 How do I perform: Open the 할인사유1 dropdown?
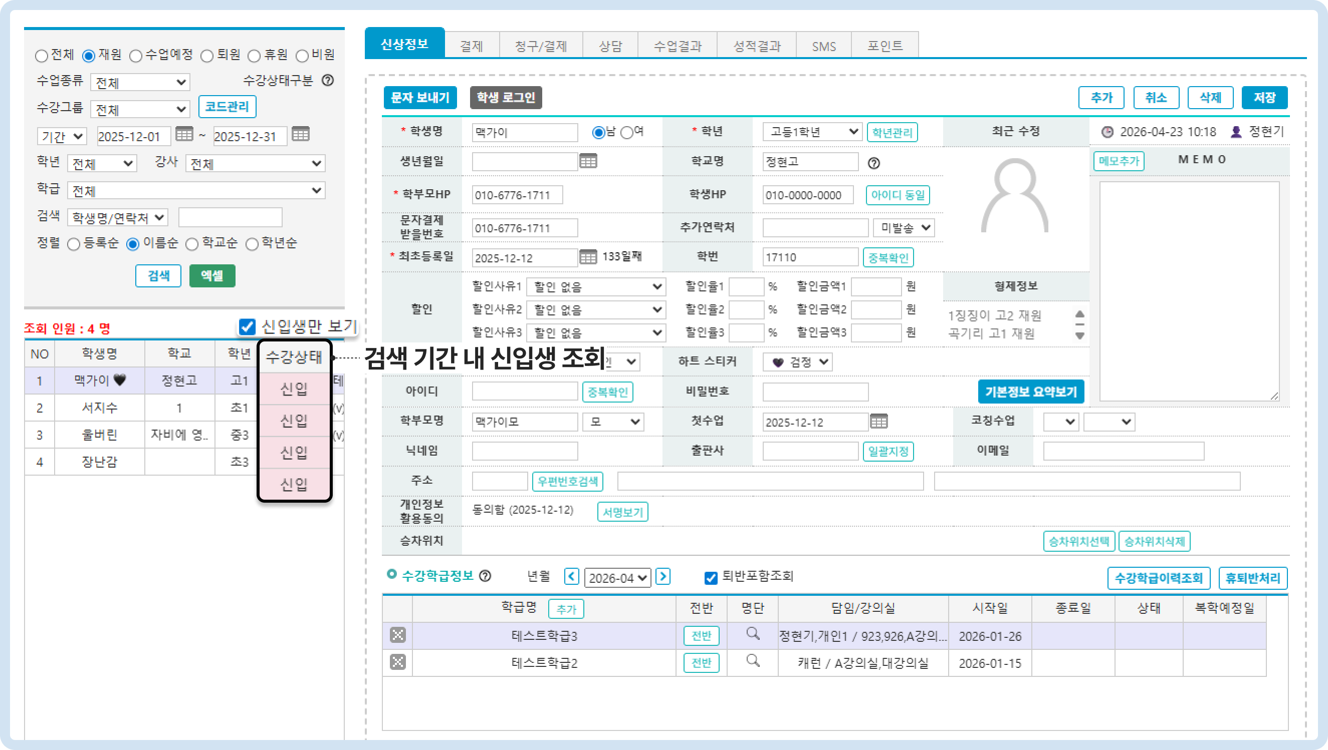[x=596, y=286]
